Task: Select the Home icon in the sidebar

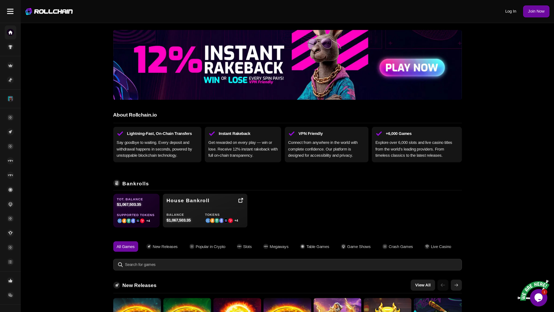Action: tap(10, 32)
